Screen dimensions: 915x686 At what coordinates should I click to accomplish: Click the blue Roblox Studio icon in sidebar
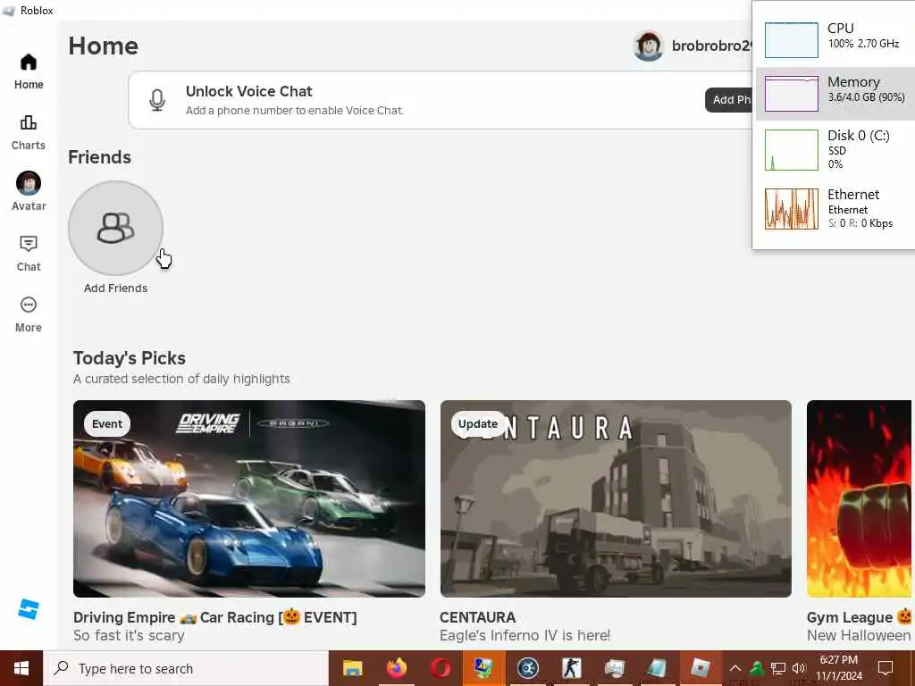click(x=28, y=609)
